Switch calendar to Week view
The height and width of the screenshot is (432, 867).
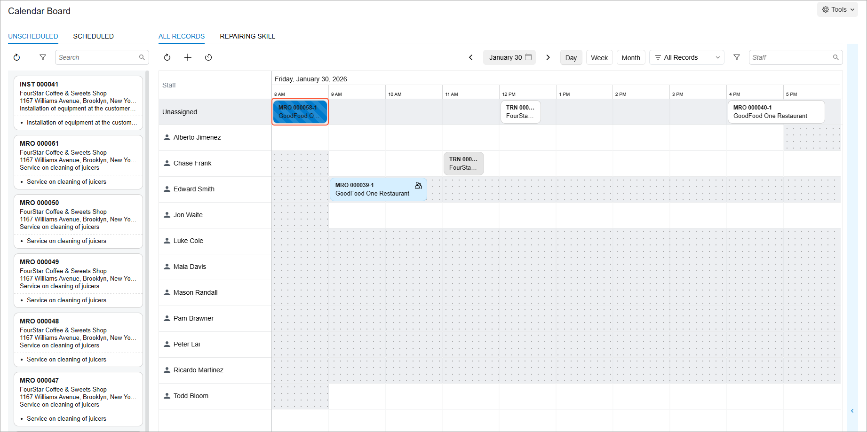click(x=599, y=57)
